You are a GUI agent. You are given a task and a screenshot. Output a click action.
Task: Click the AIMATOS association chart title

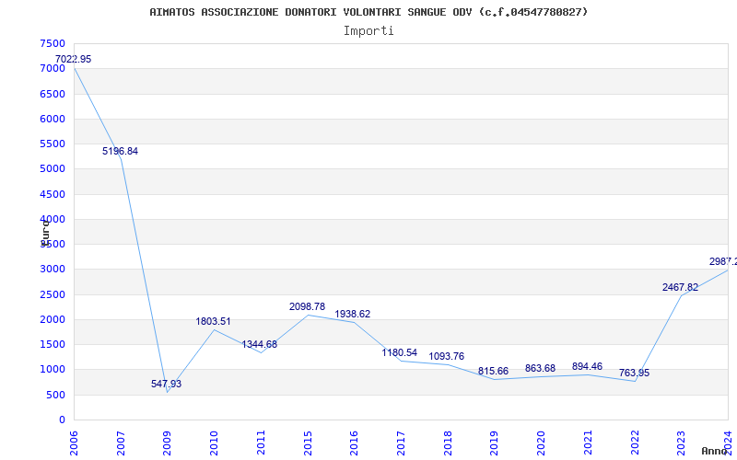(368, 12)
